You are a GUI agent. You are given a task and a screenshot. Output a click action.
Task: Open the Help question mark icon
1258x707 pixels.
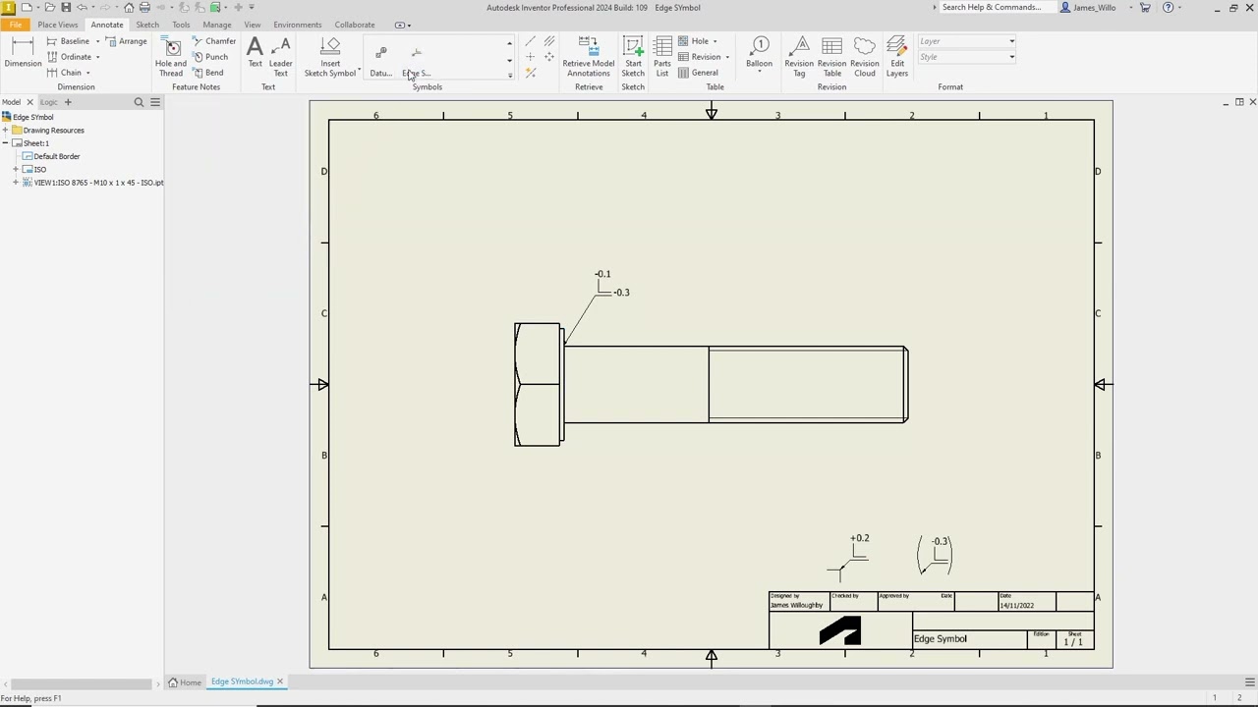click(x=1168, y=7)
